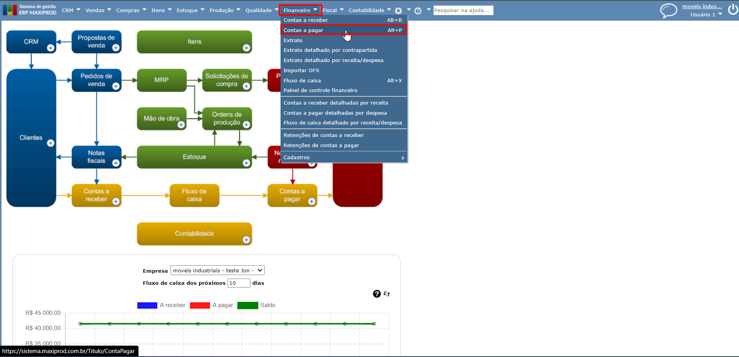739x357 pixels.
Task: Click the Estoque diagram block
Action: tap(194, 157)
